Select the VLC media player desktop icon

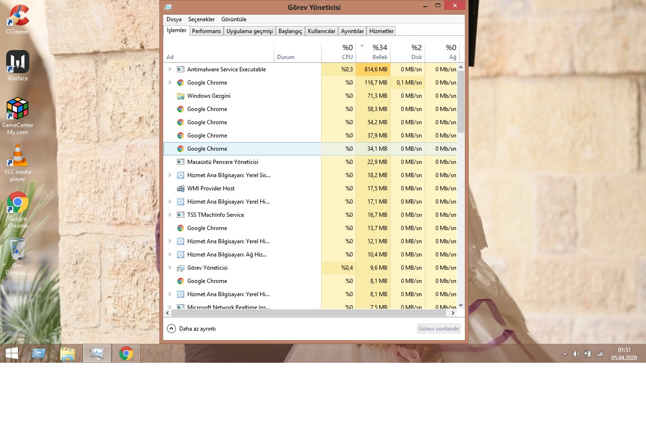pos(17,163)
